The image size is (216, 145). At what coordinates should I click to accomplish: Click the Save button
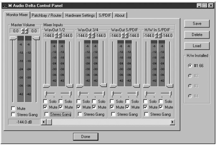[x=197, y=24]
